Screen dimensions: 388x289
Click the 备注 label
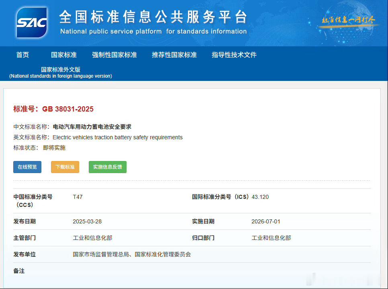pyautogui.click(x=19, y=271)
